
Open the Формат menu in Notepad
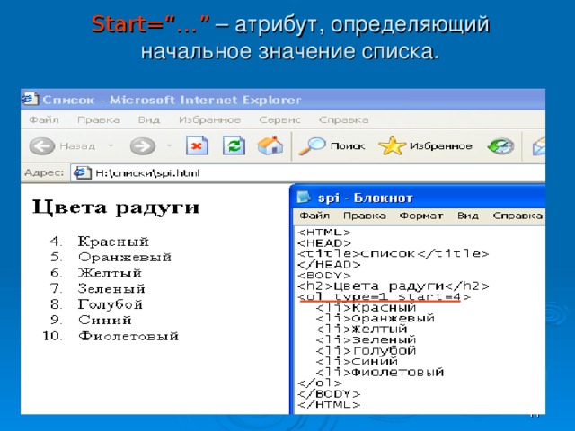(421, 215)
